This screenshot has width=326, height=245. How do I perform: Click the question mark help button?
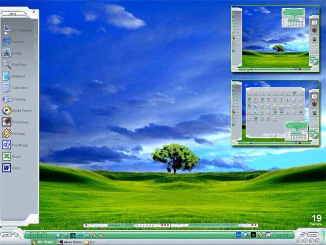click(44, 235)
